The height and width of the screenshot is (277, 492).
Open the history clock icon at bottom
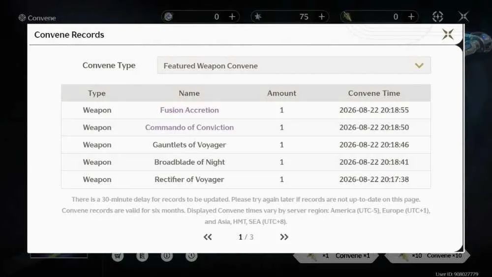pyautogui.click(x=191, y=256)
